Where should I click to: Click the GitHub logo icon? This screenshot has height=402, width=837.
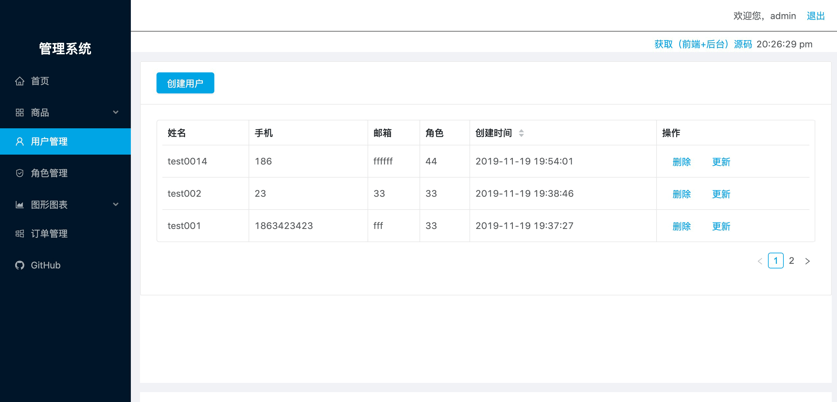pos(20,265)
